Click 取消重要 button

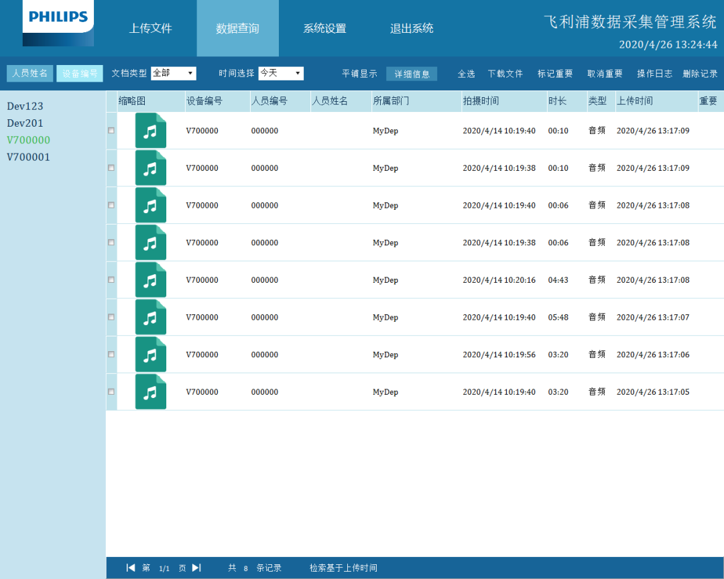605,74
